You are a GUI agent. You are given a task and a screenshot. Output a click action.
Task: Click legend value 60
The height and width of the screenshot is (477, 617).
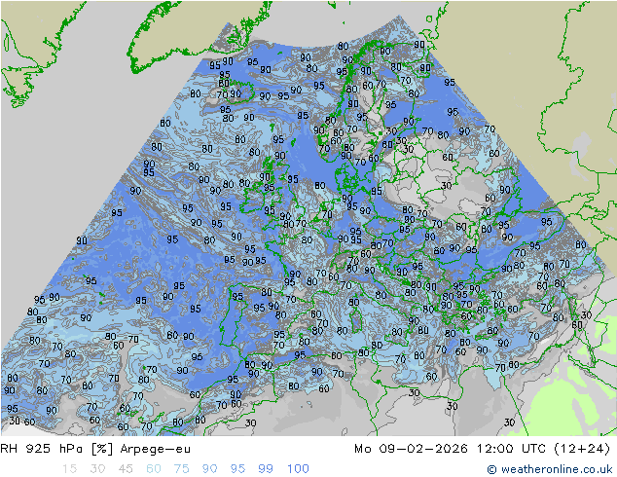pyautogui.click(x=154, y=469)
